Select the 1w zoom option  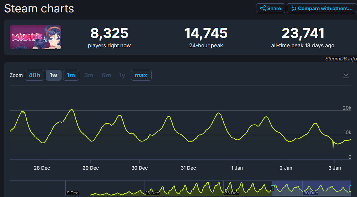click(x=53, y=75)
